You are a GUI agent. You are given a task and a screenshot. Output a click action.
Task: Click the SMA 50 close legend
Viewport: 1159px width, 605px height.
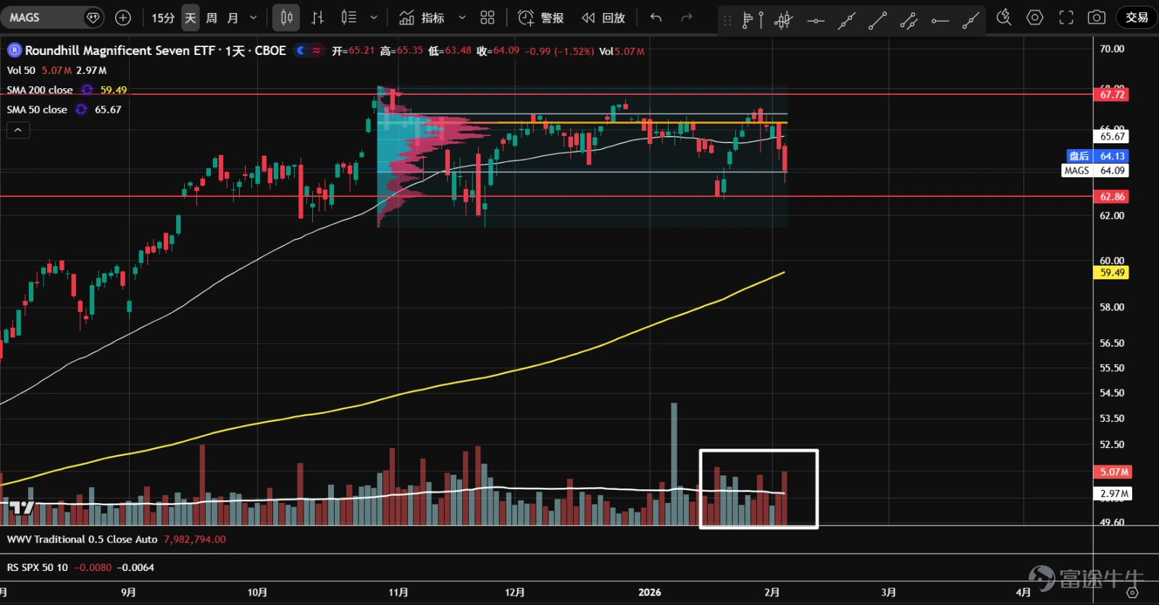37,109
